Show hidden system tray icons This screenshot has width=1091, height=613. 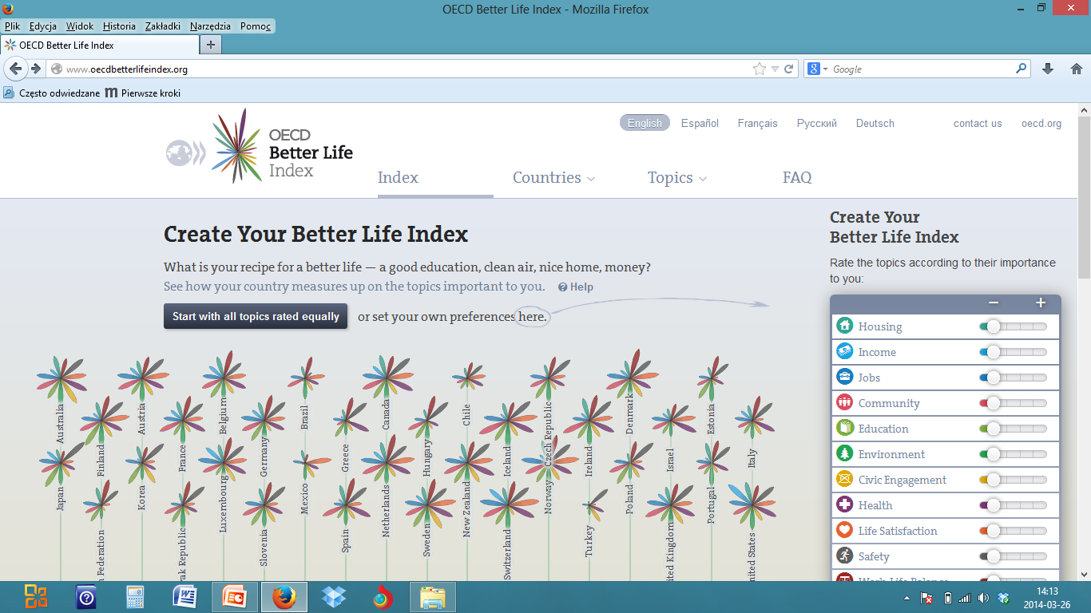point(907,597)
